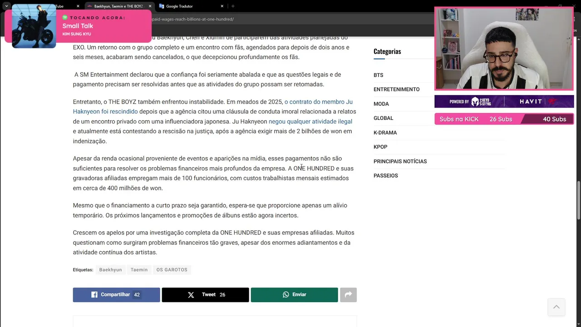Screen dimensions: 581x327
Task: Click the Facebook share count 42
Action: [137, 295]
